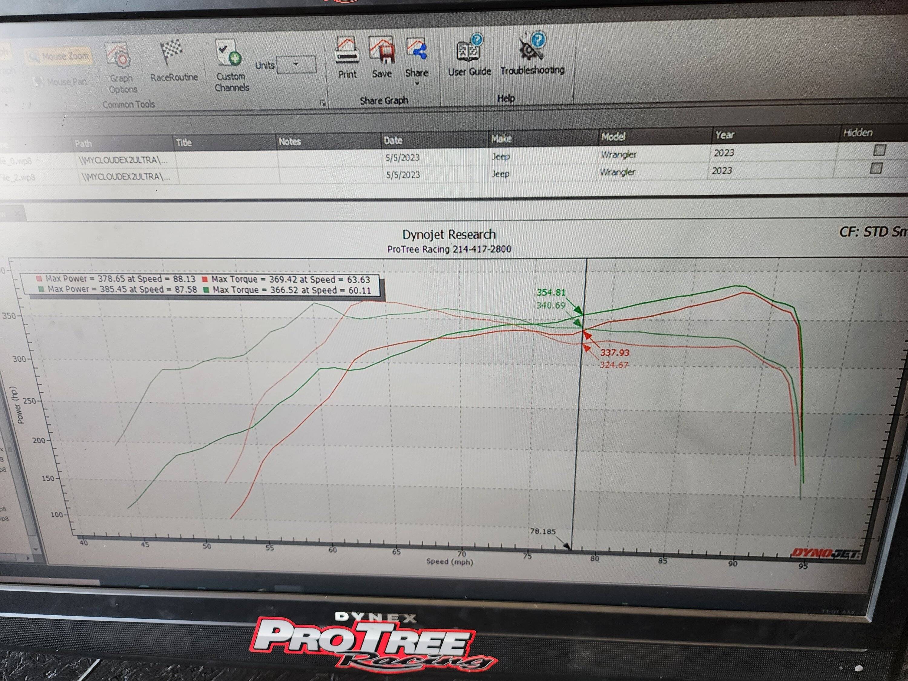908x681 pixels.
Task: Click the green Max Torque 366.52 legend swatch
Action: pos(206,290)
